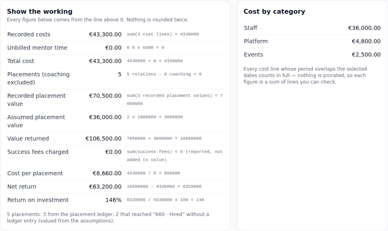388x231 pixels.
Task: Click the Staff cost amount €36,000.00
Action: pos(364,28)
